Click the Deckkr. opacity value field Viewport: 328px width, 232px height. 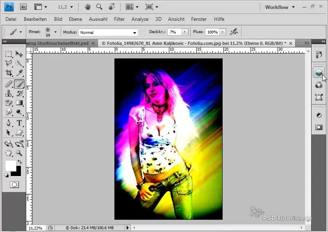coord(175,32)
